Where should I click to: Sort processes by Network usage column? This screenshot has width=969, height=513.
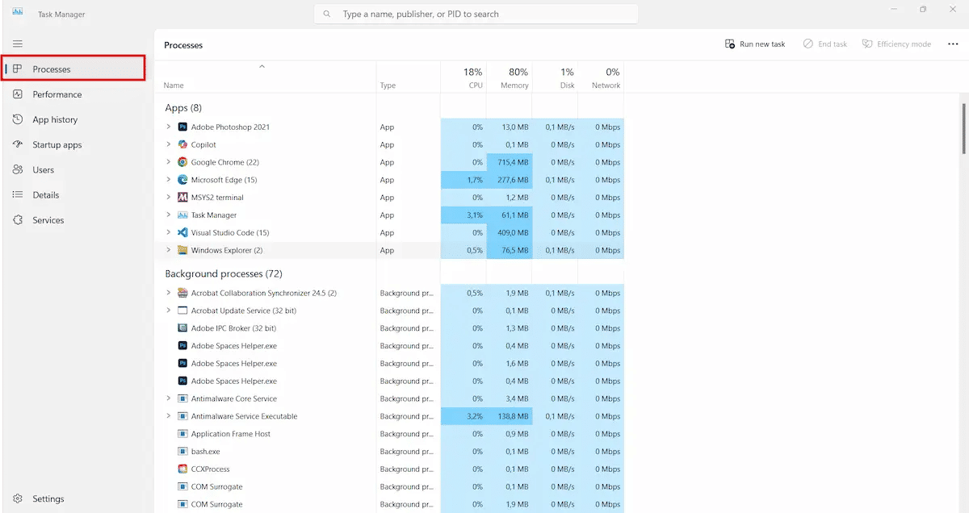pos(602,77)
